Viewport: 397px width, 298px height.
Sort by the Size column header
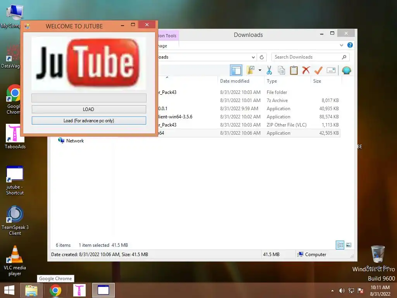[x=317, y=81]
